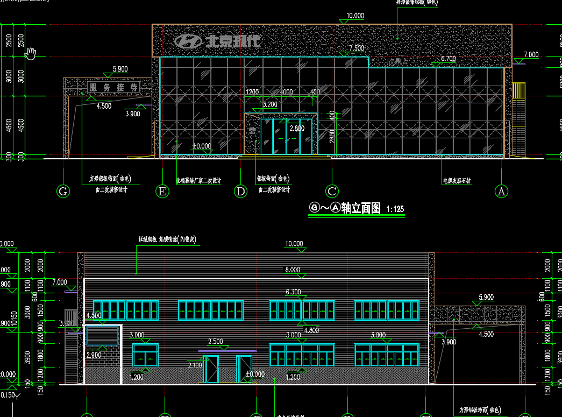The image size is (562, 417).
Task: Pick the upper window under the 6.300 mark
Action: pos(302,310)
